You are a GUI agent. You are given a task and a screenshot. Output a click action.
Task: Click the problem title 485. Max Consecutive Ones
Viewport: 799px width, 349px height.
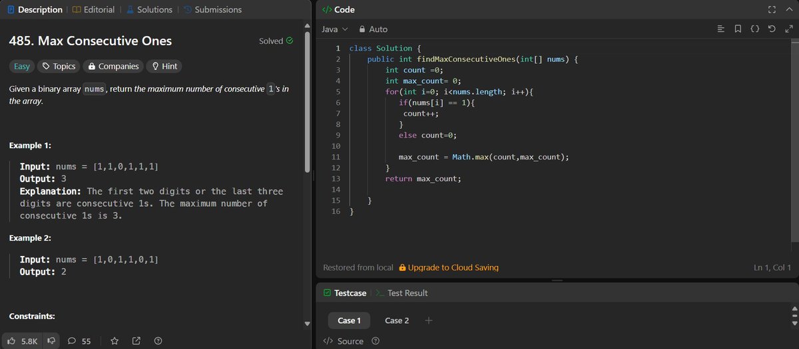click(91, 41)
